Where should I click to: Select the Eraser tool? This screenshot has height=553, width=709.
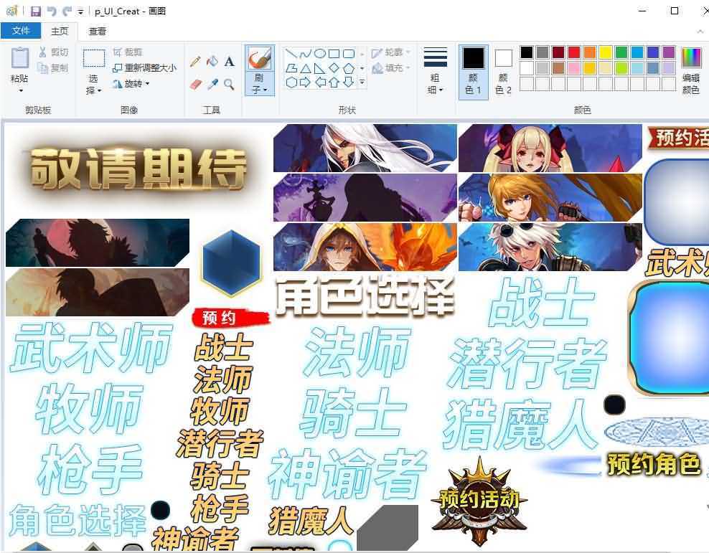click(x=195, y=85)
